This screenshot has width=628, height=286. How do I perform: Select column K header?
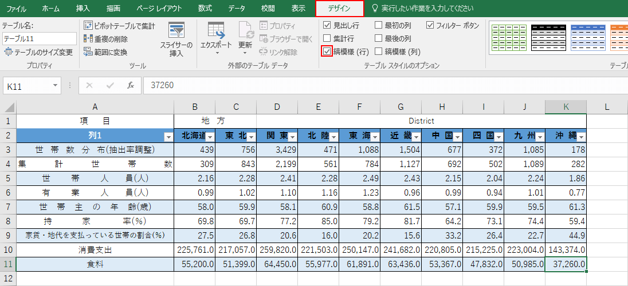(566, 107)
